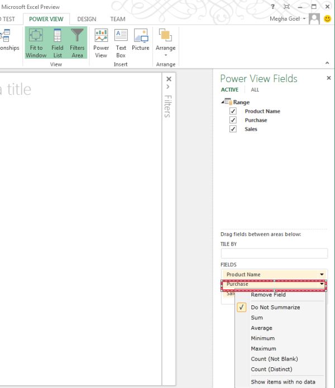Insert a Text Box
The width and height of the screenshot is (335, 388).
pyautogui.click(x=121, y=43)
